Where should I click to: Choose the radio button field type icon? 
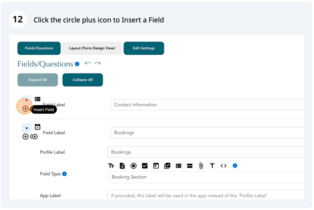click(x=134, y=166)
